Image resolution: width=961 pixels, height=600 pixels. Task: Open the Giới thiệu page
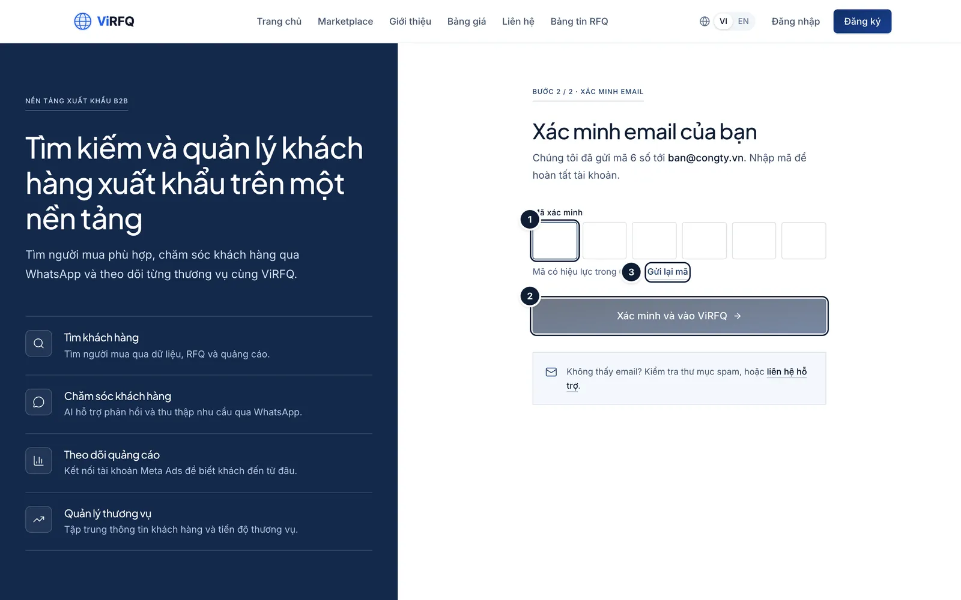(410, 22)
